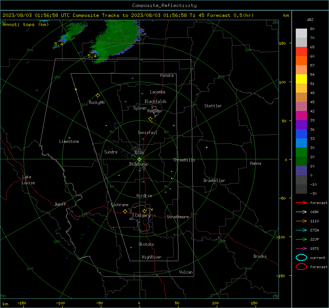329x308 pixels.
Task: Click the Okotoks label
Action: click(146, 244)
